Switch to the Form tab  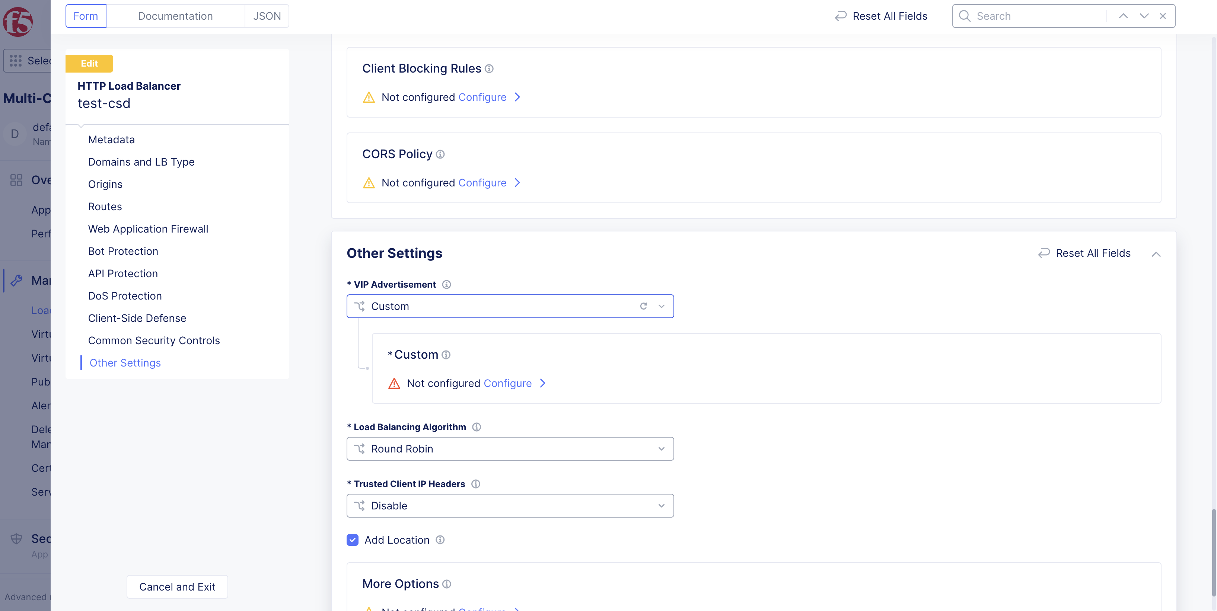(86, 16)
